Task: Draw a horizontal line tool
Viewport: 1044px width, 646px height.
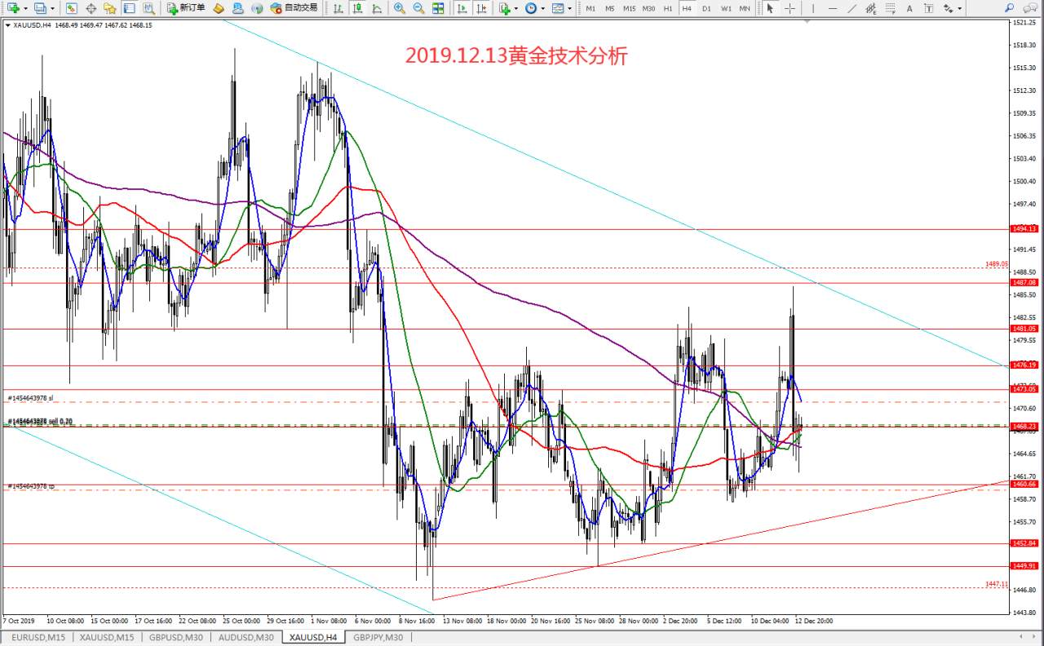Action: pyautogui.click(x=833, y=8)
